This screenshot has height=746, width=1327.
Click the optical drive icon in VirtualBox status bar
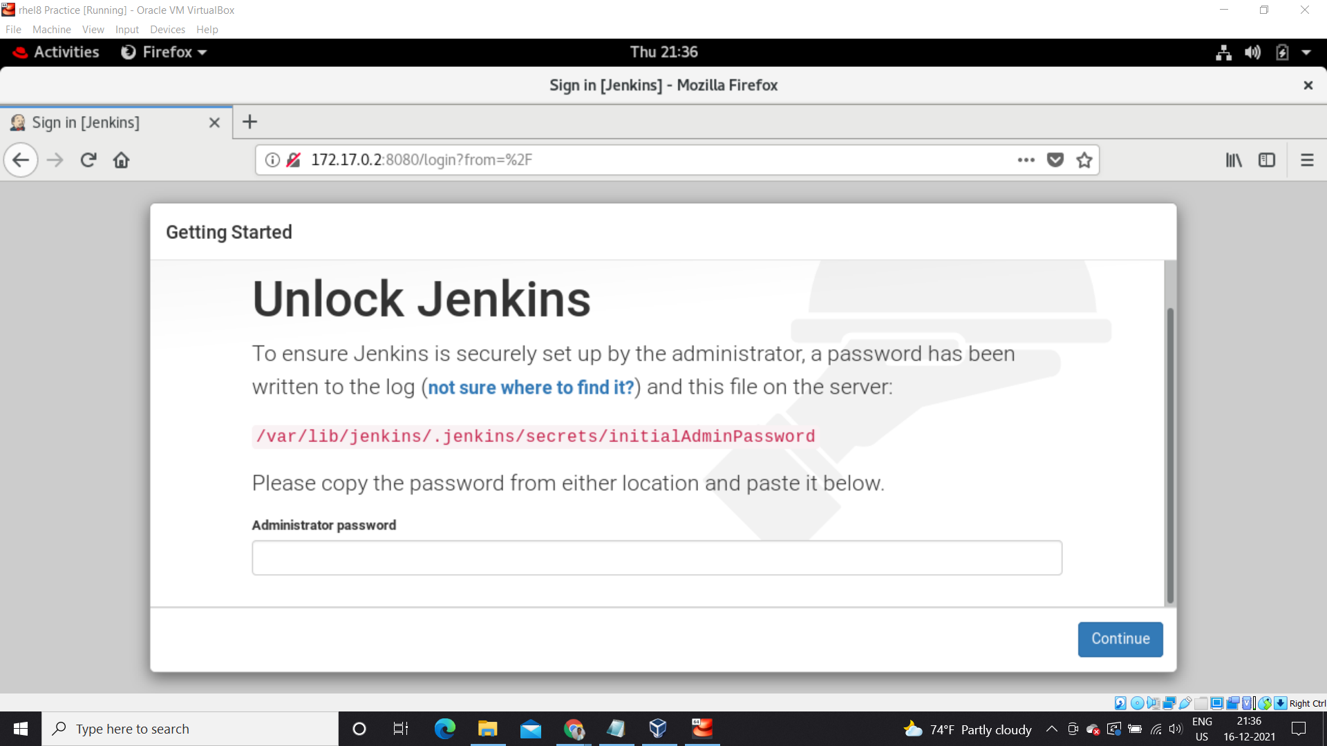[x=1137, y=702]
